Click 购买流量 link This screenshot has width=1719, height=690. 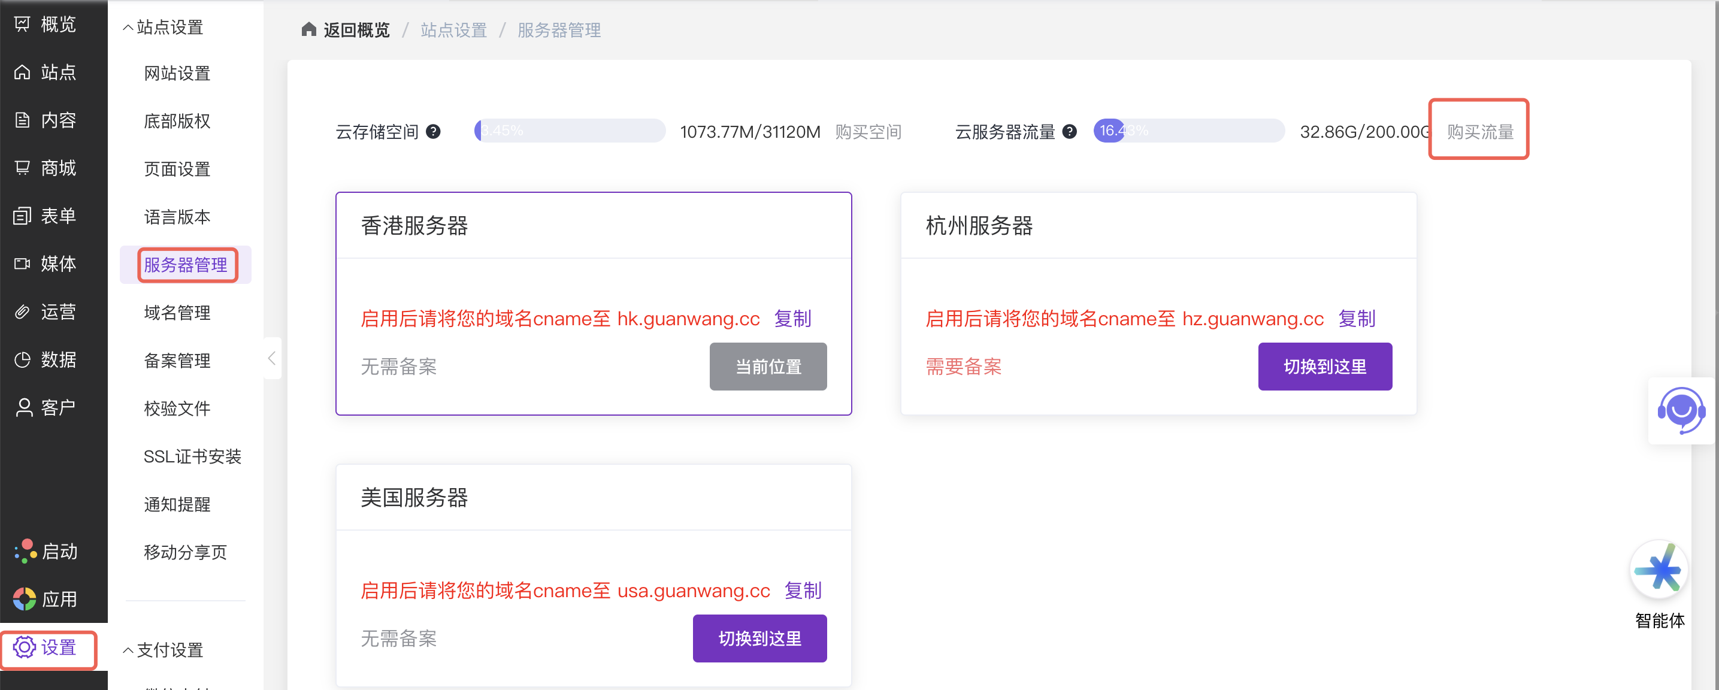click(1479, 131)
